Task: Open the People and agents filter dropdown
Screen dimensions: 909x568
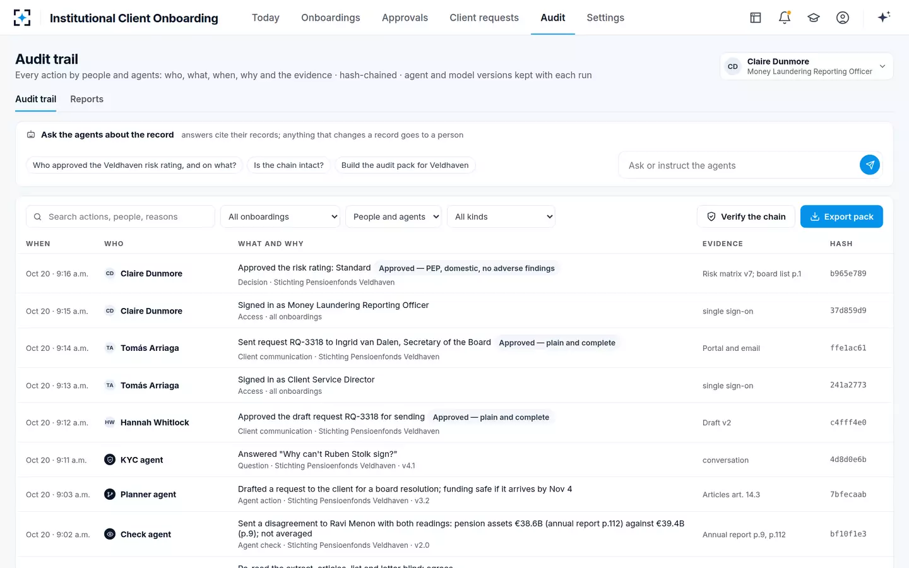Action: coord(393,216)
